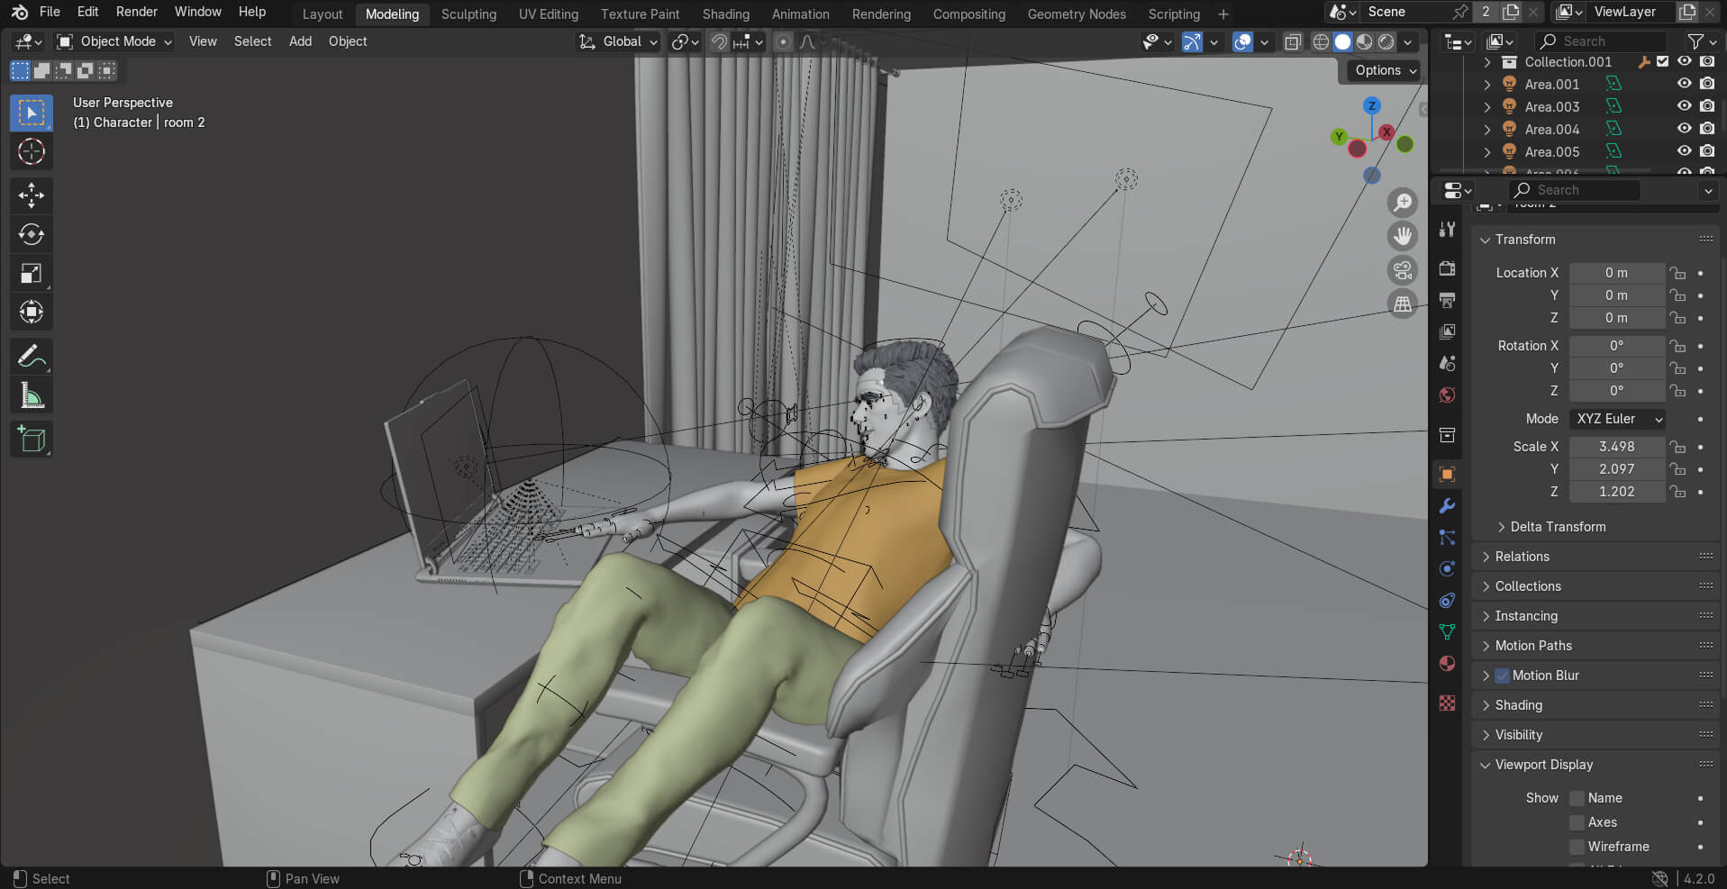
Task: Hide Area.001 in viewport with eye
Action: tap(1684, 84)
